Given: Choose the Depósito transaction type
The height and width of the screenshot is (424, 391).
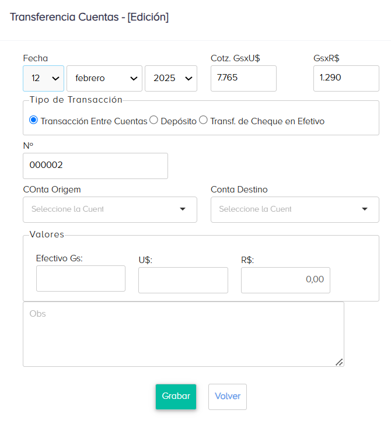Looking at the screenshot, I should [154, 120].
